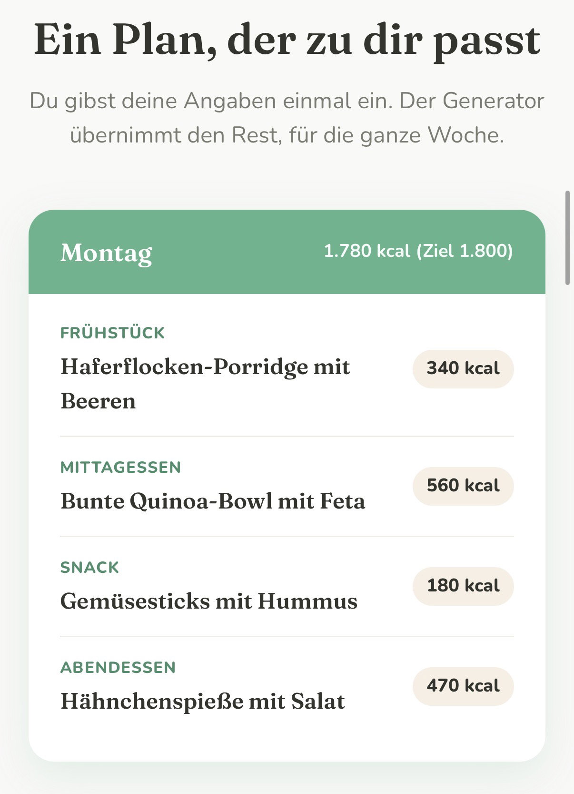Click the page scrollbar thumb
The width and height of the screenshot is (574, 794).
567,238
